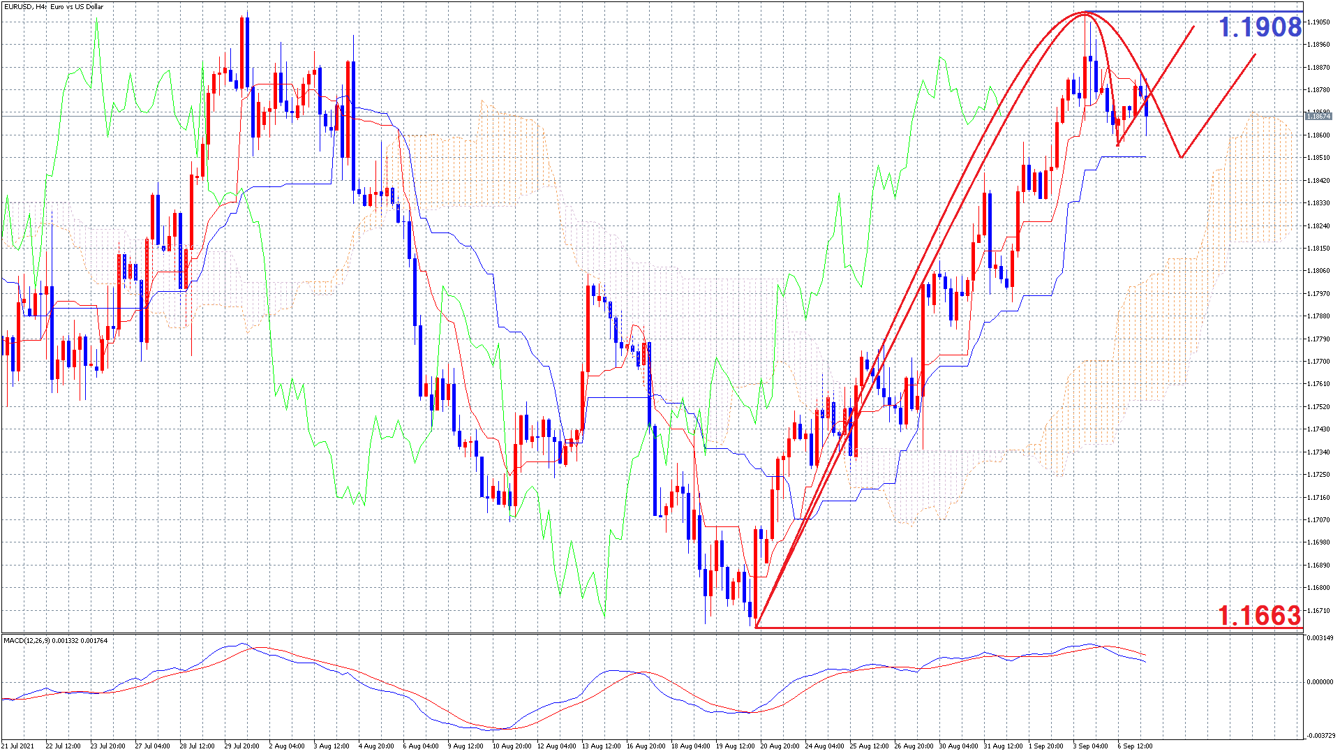Click the 26 Aug 20:00 time label

(914, 746)
